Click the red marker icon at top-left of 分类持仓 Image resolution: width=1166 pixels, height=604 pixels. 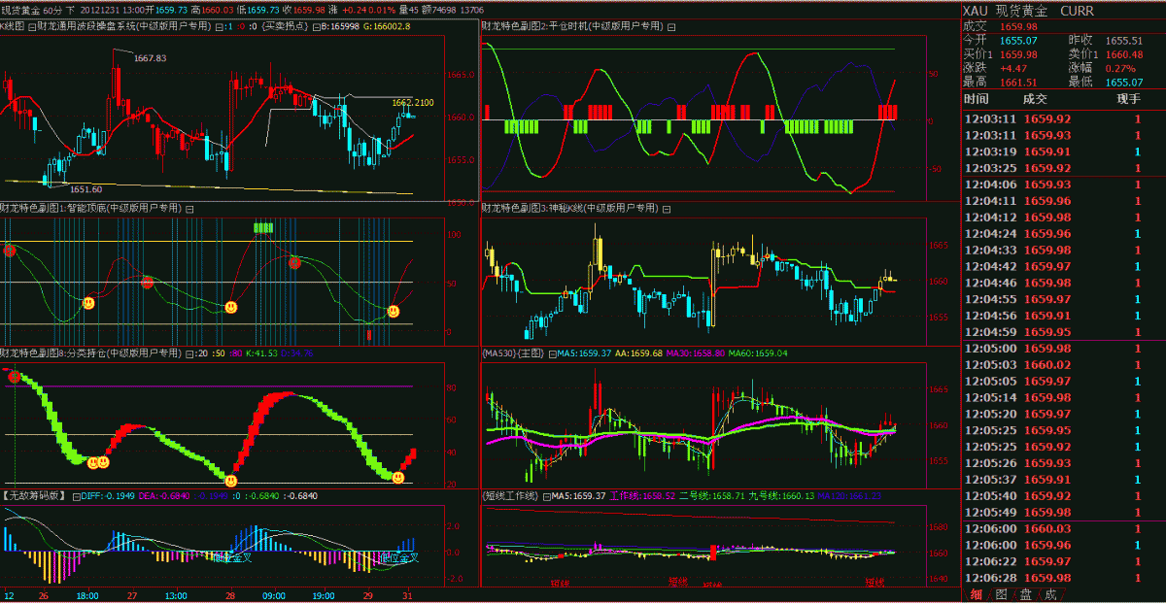(15, 376)
